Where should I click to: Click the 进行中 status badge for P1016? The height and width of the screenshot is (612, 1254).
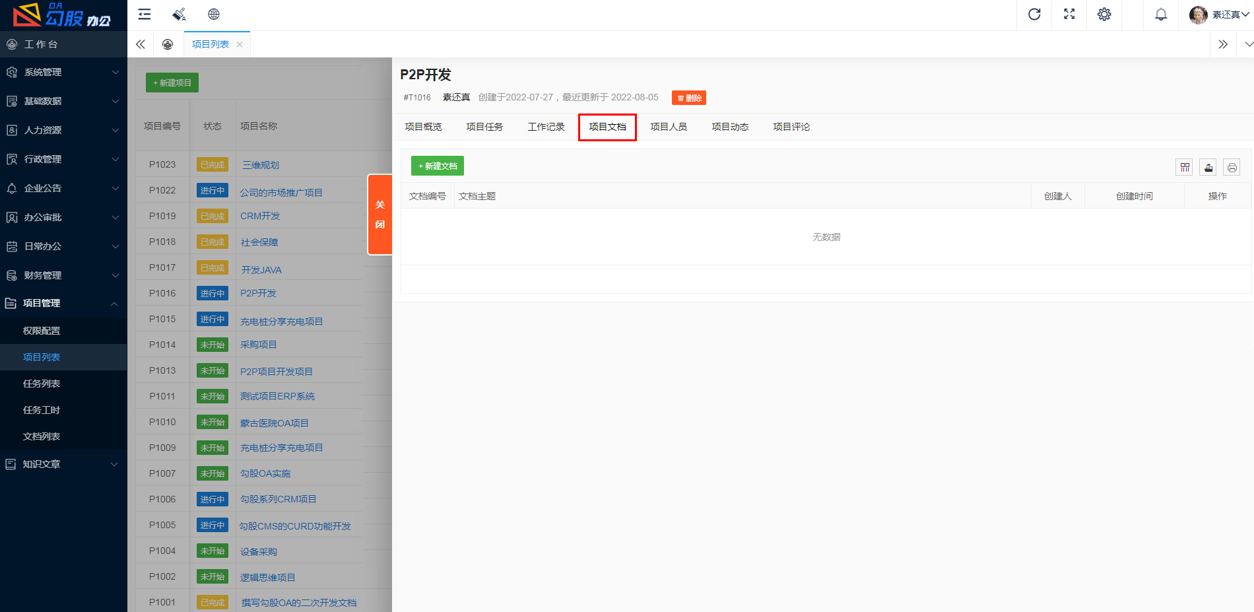pos(213,293)
